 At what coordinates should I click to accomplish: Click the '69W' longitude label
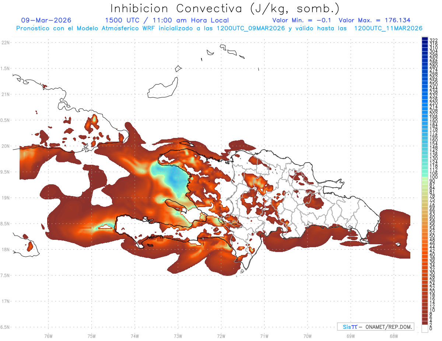point(351,336)
